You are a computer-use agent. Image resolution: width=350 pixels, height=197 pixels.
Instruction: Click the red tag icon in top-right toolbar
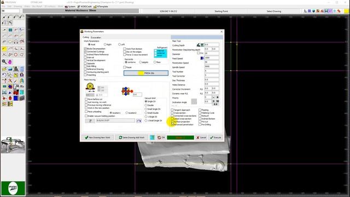pyautogui.click(x=339, y=11)
